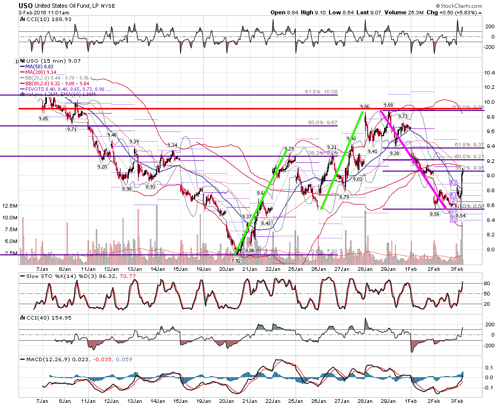Click the "61.8%: 9.37" Fibonacci label
The width and height of the screenshot is (502, 409).
pos(470,145)
